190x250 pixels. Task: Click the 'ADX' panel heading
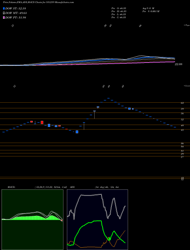tap(73, 187)
